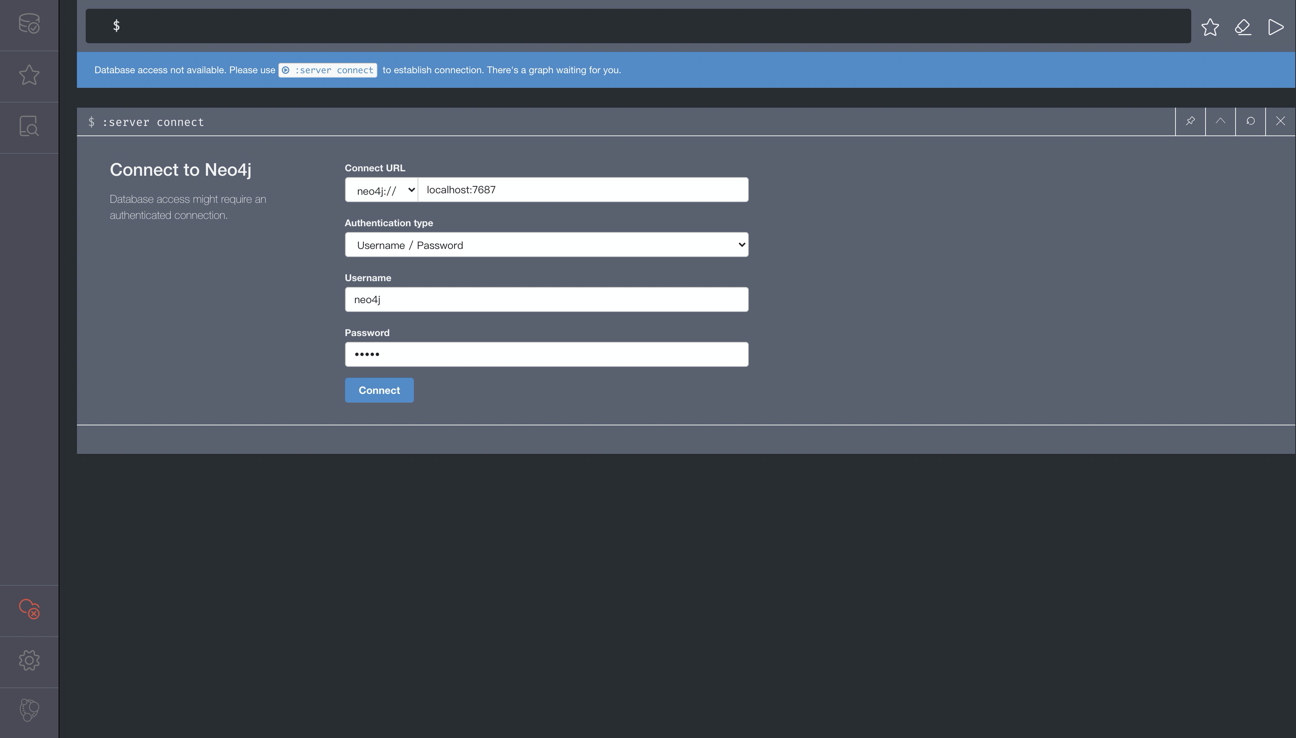The height and width of the screenshot is (738, 1296).
Task: Focus the localhost:7687 URL field
Action: 583,190
